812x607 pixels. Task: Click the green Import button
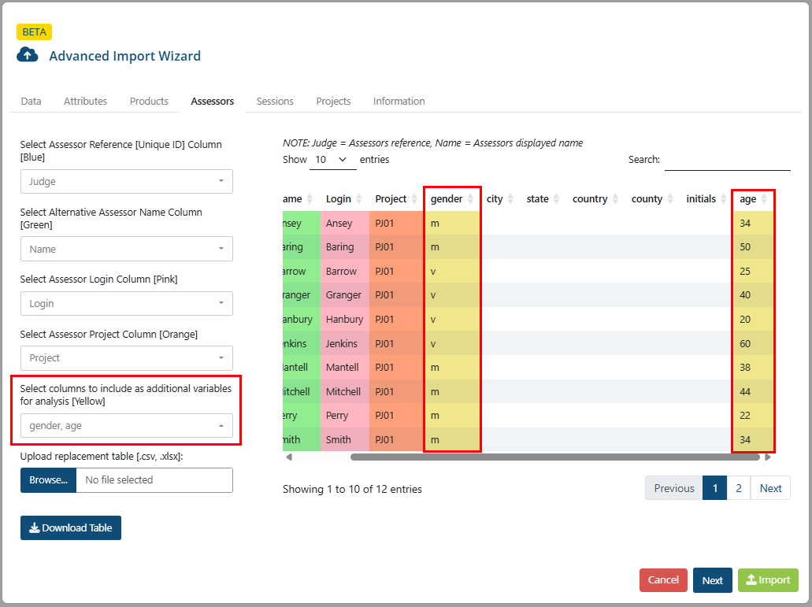coord(768,580)
